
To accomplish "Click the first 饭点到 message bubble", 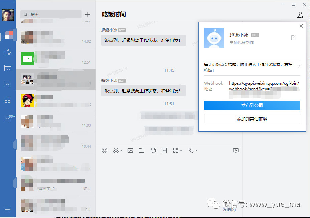I will pyautogui.click(x=144, y=40).
